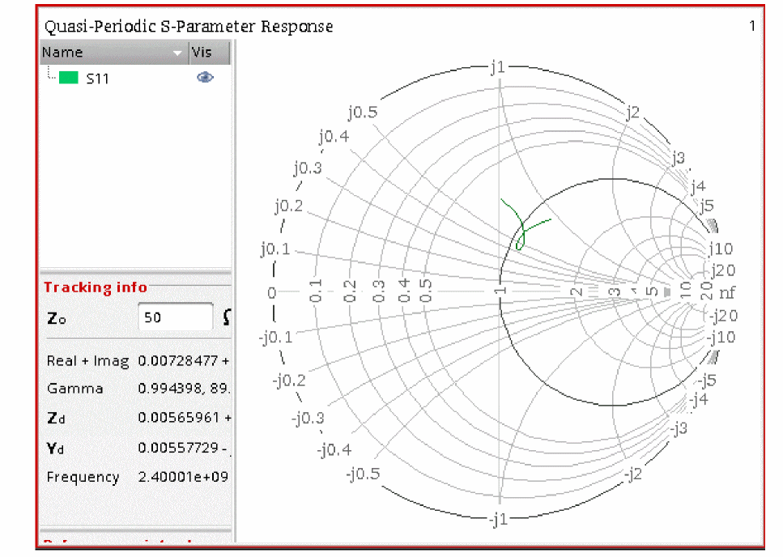Select the Real + Imag value 0.00728477

(x=178, y=360)
